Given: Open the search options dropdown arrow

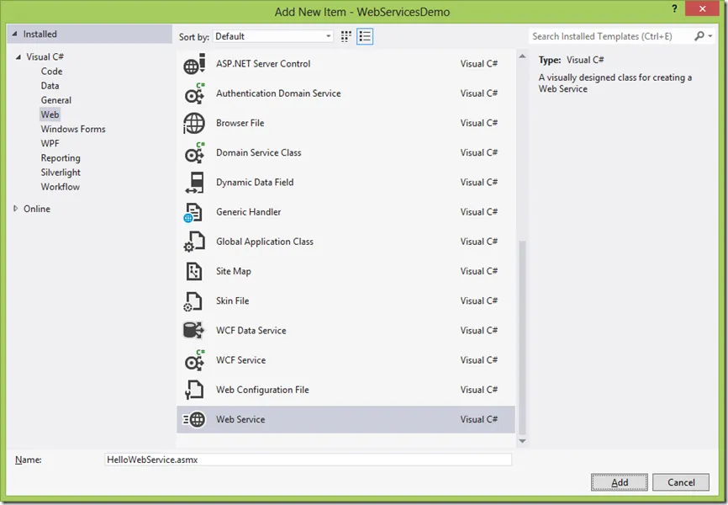Looking at the screenshot, I should (710, 36).
